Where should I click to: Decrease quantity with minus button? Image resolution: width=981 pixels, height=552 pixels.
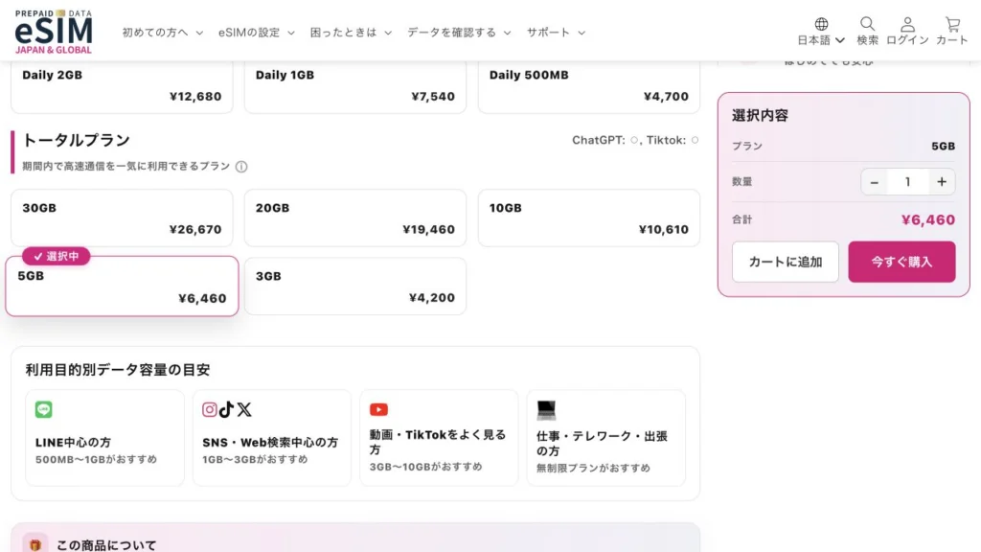point(874,182)
